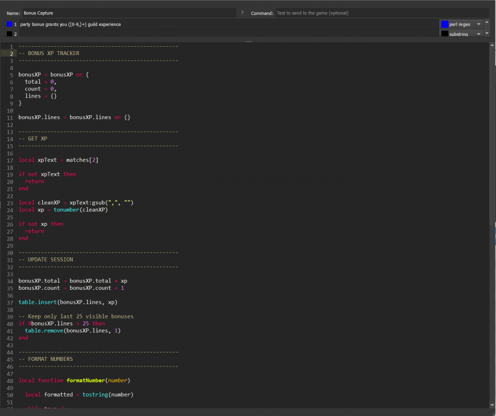This screenshot has height=416, width=496.
Task: Click the black color square beside pattern number 2
Action: coord(9,34)
